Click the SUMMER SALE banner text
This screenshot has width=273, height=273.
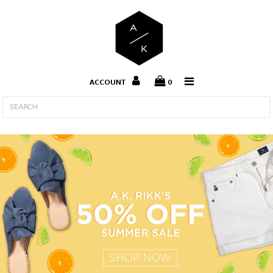[x=140, y=233]
